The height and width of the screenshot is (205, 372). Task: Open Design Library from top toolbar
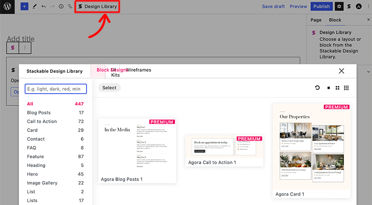coord(97,6)
